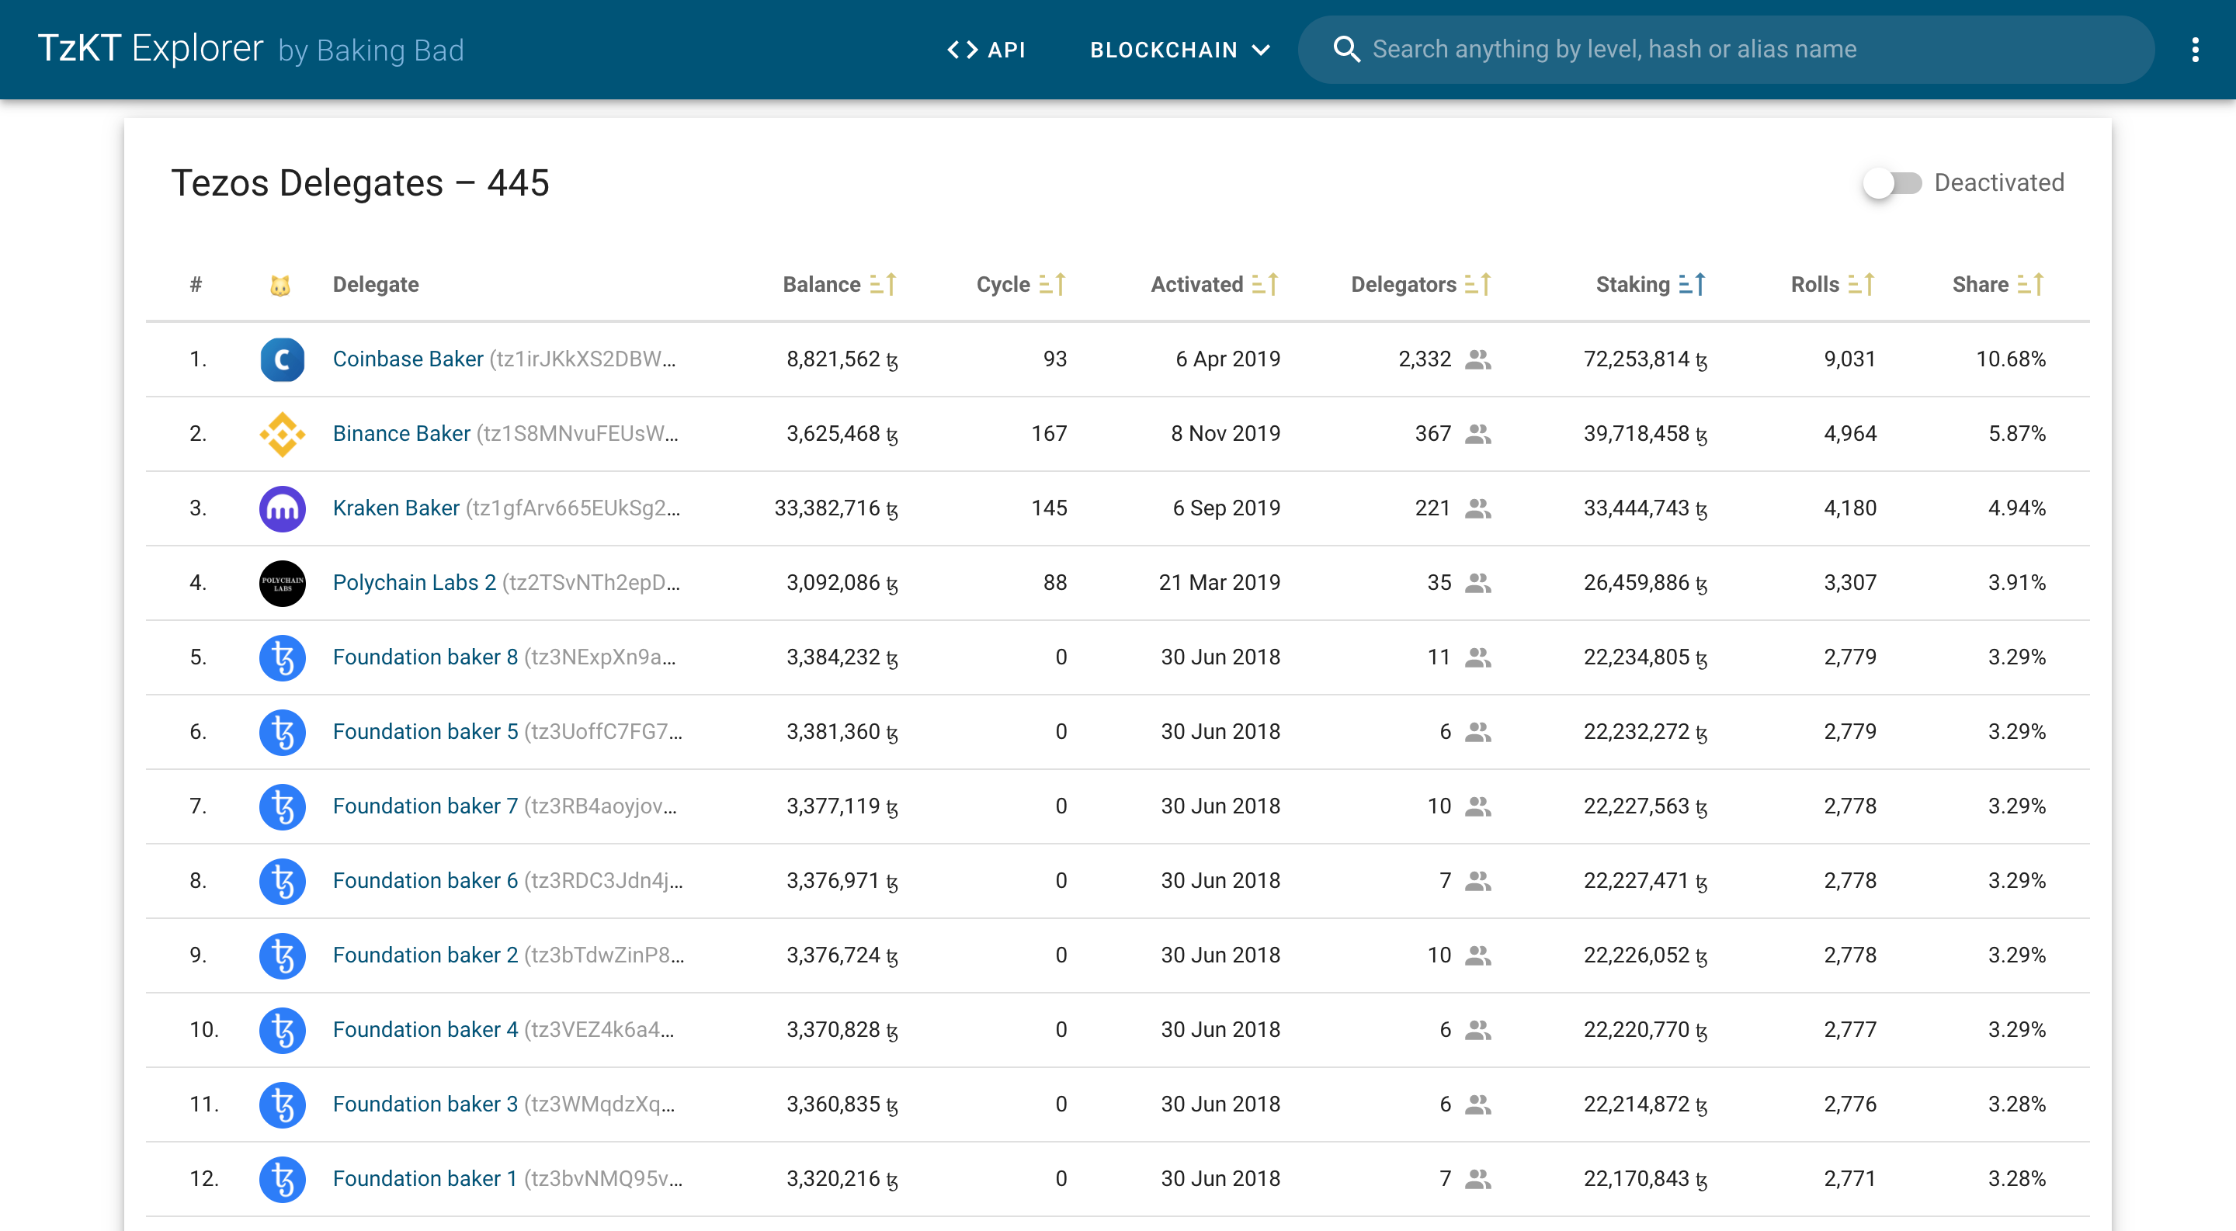The height and width of the screenshot is (1231, 2236).
Task: Click delegators people icon in Coinbase row
Action: pyautogui.click(x=1477, y=359)
